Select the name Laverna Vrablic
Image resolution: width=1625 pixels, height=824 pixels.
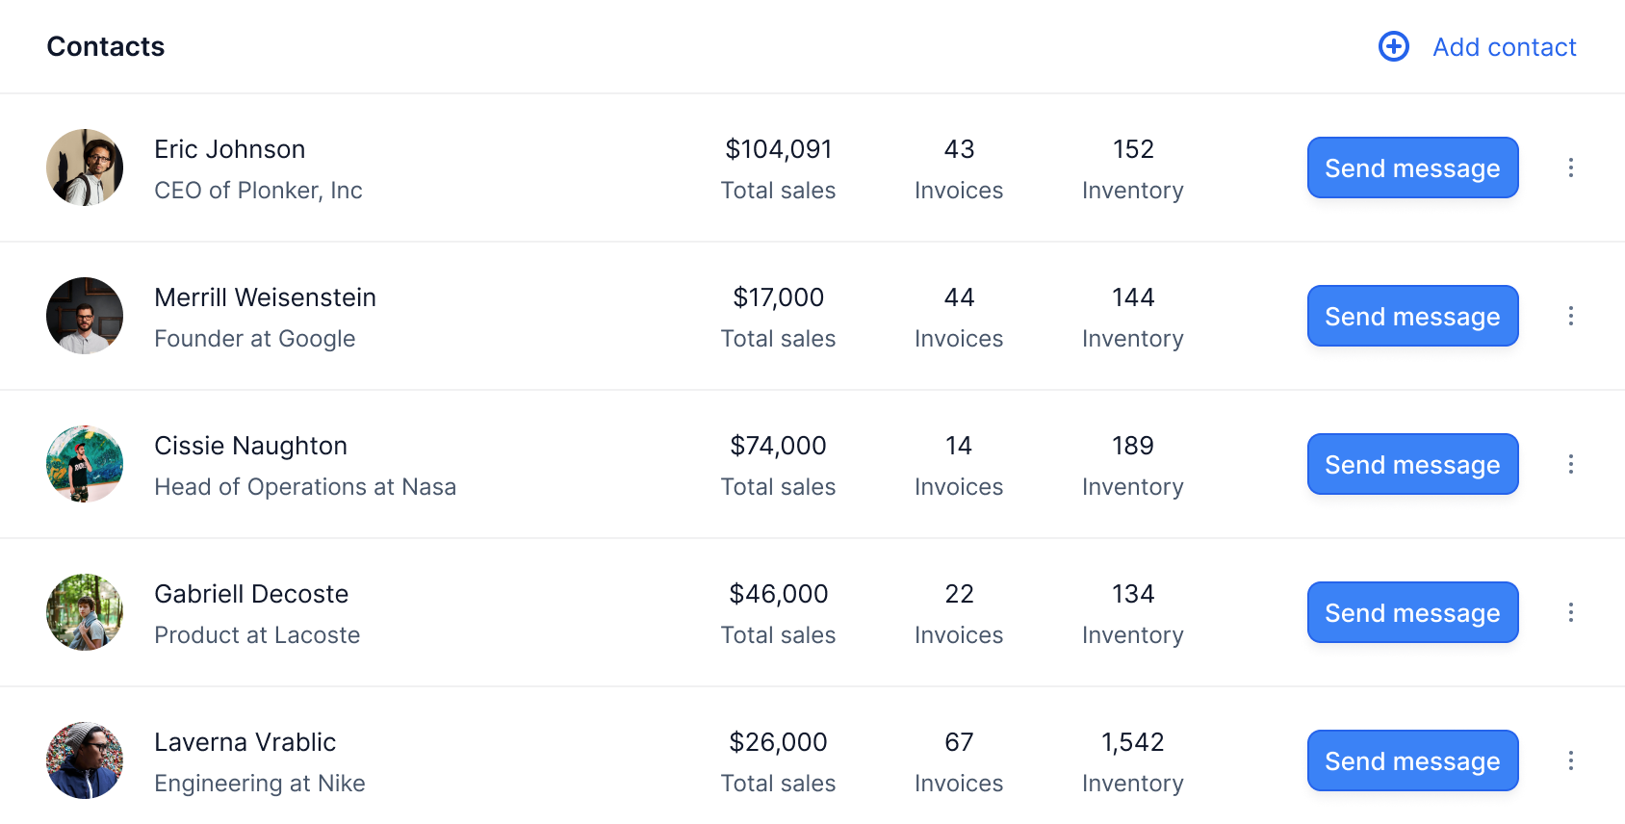(x=245, y=742)
